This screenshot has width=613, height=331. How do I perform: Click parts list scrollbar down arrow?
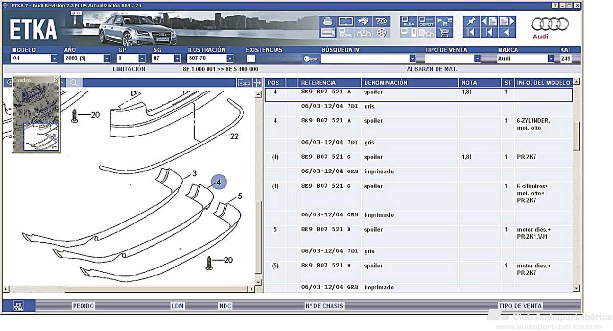(x=577, y=288)
